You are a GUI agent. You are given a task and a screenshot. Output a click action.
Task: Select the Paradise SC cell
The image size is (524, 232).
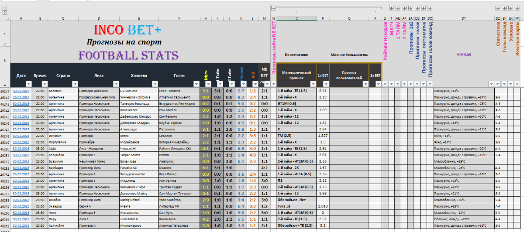(x=136, y=167)
